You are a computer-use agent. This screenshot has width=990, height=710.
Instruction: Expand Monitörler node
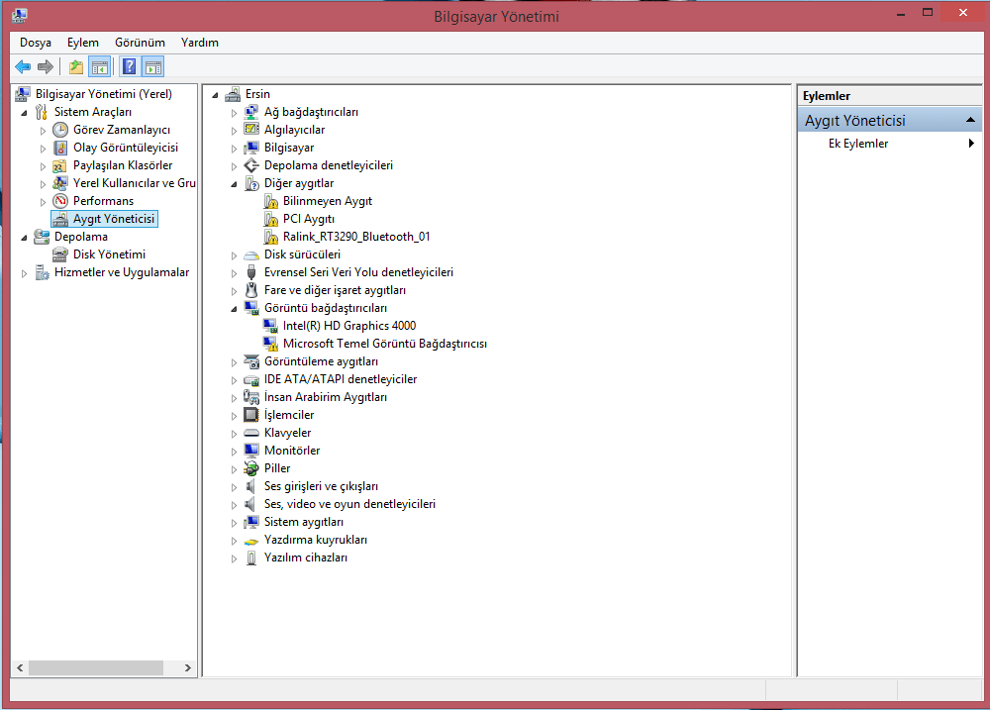(234, 452)
